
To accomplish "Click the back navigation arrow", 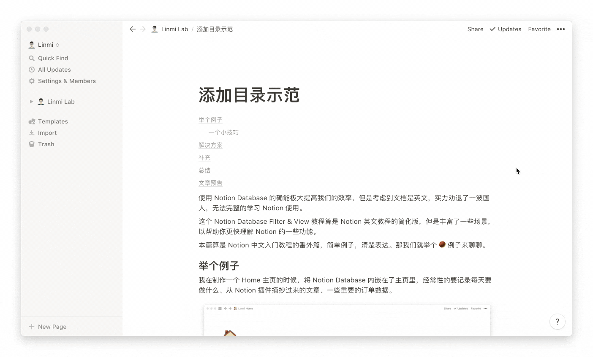I will 133,29.
